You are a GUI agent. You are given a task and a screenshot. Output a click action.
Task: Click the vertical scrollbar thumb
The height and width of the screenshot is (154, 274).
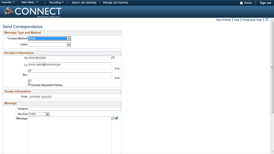coord(272,67)
